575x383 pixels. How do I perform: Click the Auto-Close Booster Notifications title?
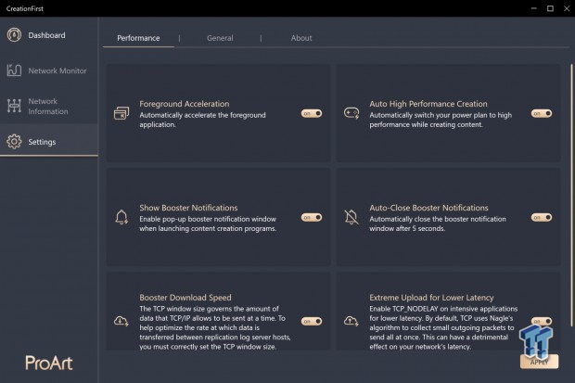(428, 208)
